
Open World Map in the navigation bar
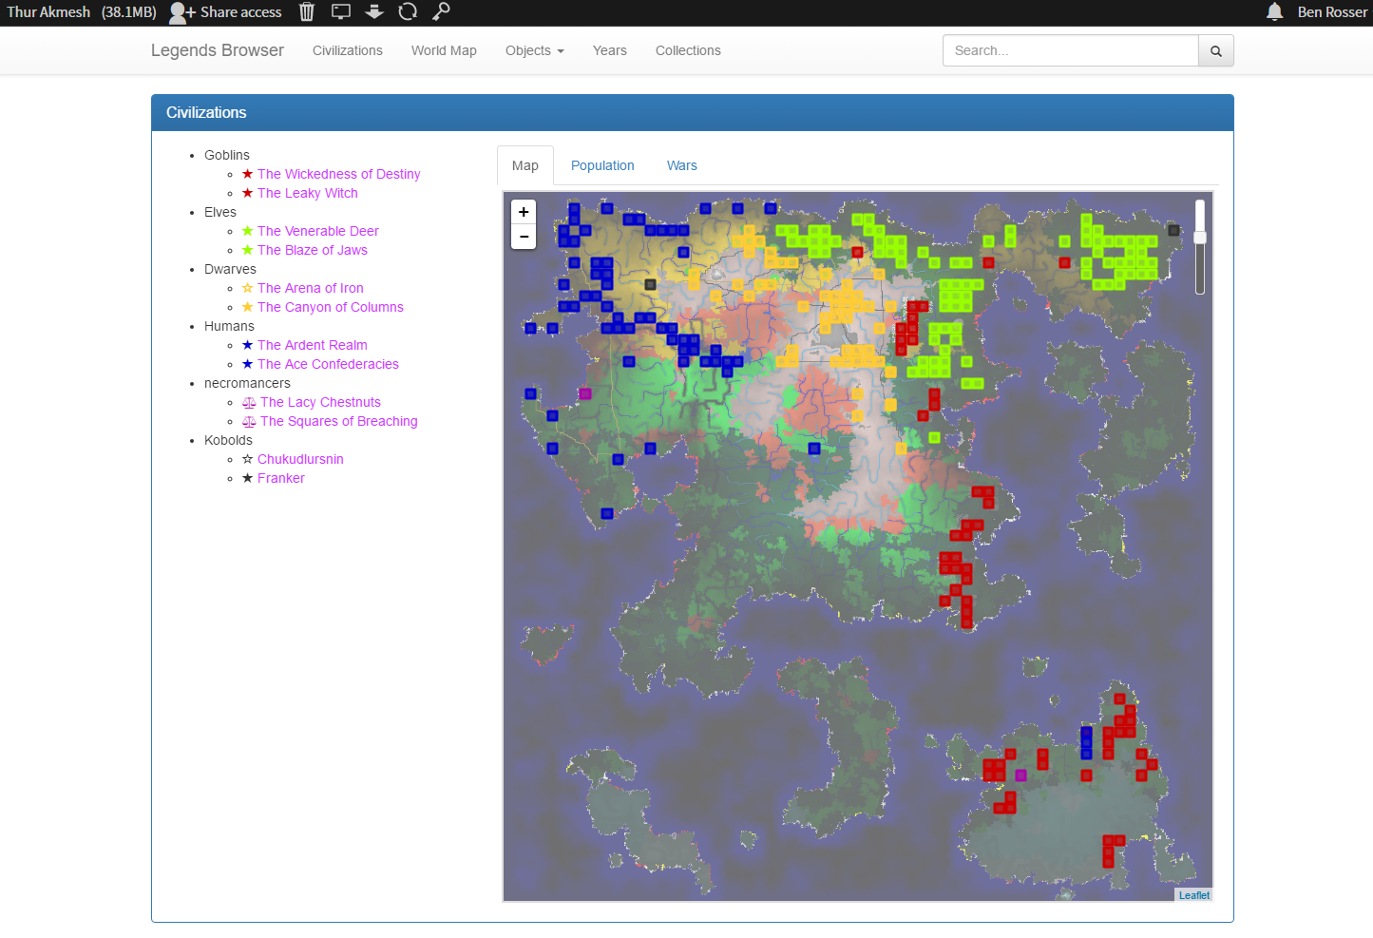[444, 50]
